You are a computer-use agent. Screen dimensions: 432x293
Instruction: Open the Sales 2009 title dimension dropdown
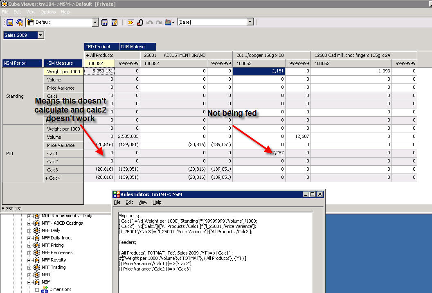tap(41, 35)
